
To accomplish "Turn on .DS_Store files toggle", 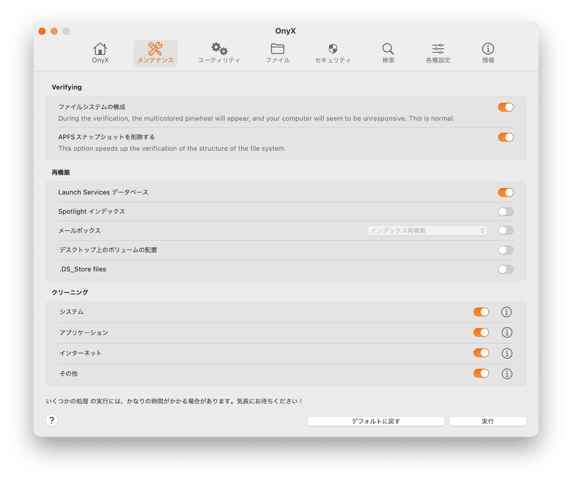I will tap(506, 269).
